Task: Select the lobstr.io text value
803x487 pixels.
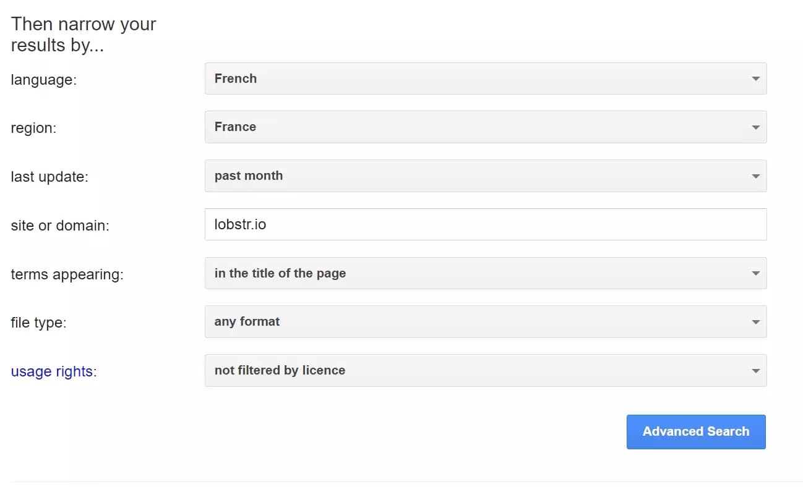Action: tap(239, 224)
